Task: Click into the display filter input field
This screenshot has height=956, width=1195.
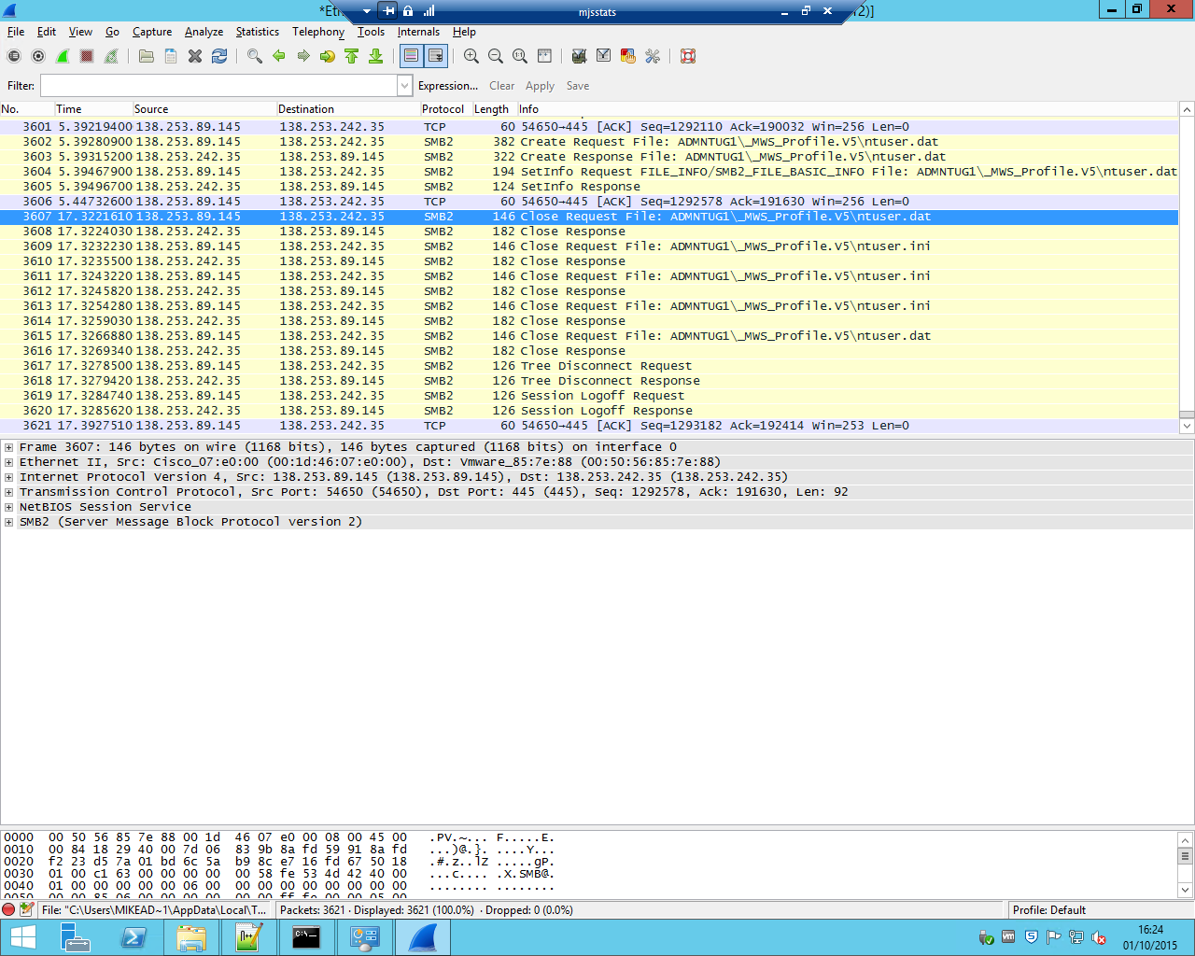Action: click(x=218, y=86)
